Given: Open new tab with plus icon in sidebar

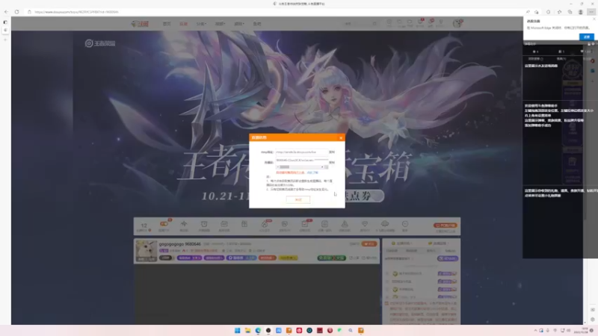Looking at the screenshot, I should [5, 40].
